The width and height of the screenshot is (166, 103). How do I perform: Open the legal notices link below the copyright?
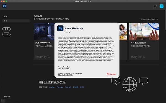[x=65, y=75]
